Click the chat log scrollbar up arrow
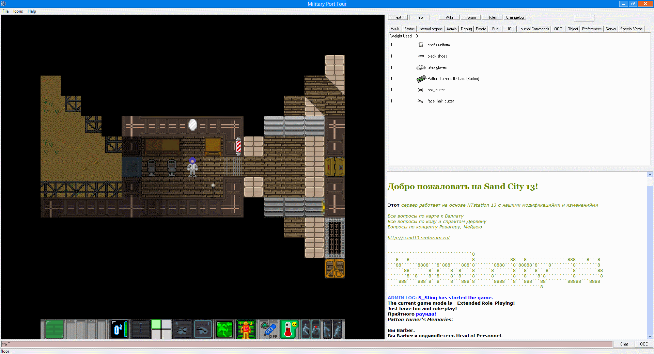Image resolution: width=654 pixels, height=354 pixels. pyautogui.click(x=650, y=174)
